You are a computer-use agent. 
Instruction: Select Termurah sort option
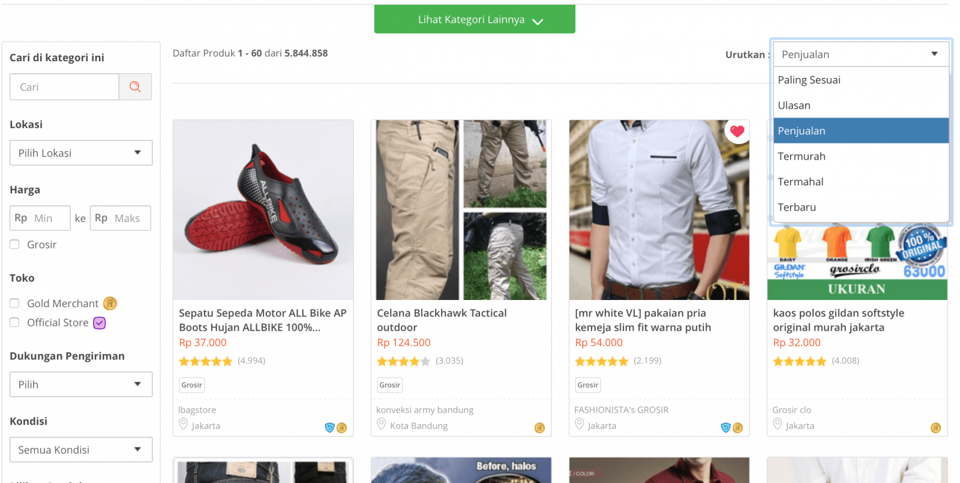[x=861, y=156]
